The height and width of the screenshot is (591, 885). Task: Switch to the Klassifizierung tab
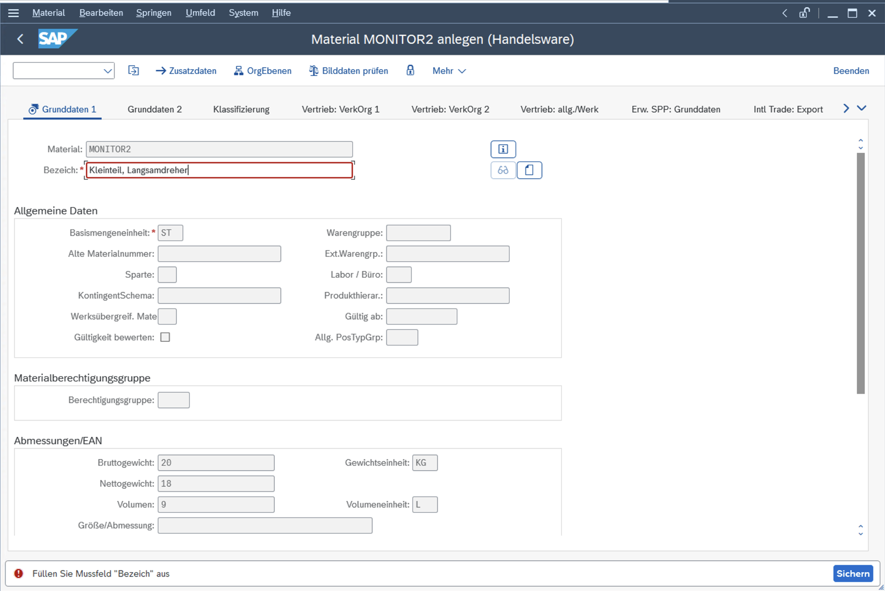pos(241,110)
